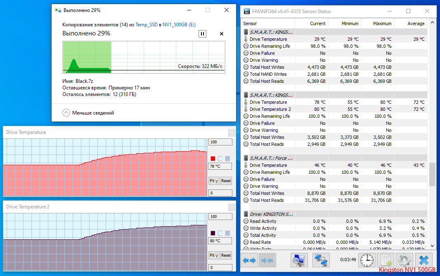Image resolution: width=440 pixels, height=276 pixels.
Task: Select the white swatch in Drive Temperature graph
Action: pos(220,159)
